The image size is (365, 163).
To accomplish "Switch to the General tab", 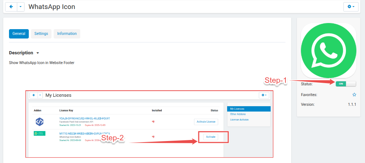I will pos(19,33).
